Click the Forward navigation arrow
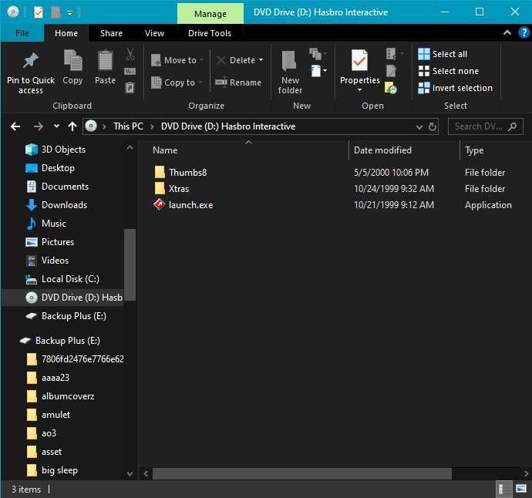The width and height of the screenshot is (532, 498). [39, 126]
